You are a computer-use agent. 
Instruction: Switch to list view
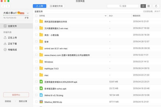coord(143,6)
